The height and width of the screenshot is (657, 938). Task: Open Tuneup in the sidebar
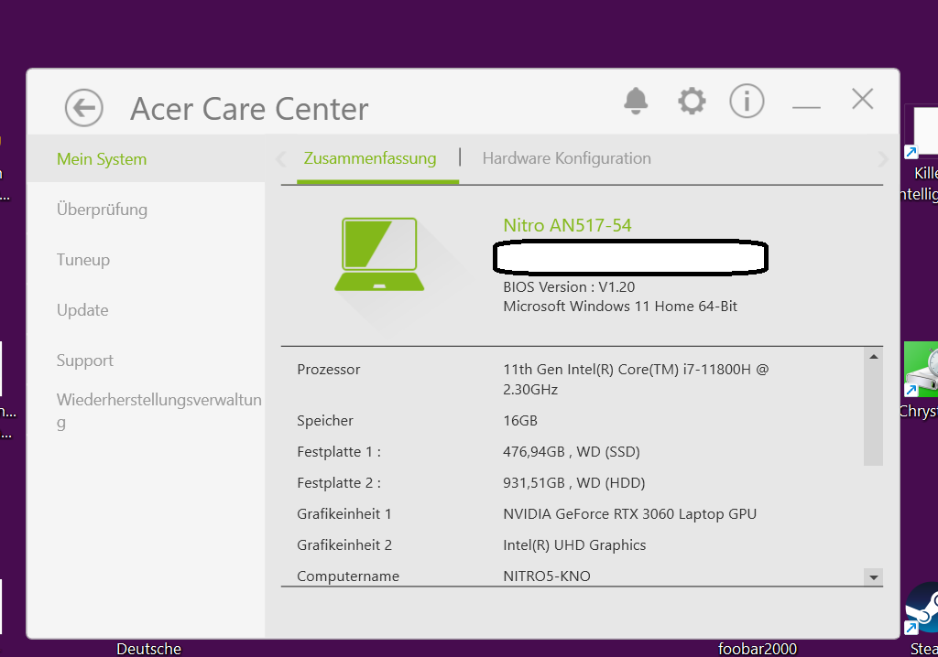pos(83,260)
